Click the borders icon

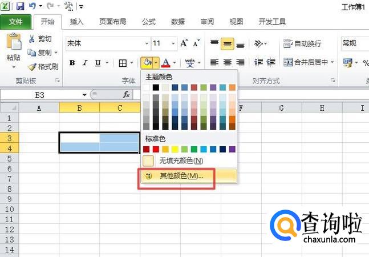[123, 63]
